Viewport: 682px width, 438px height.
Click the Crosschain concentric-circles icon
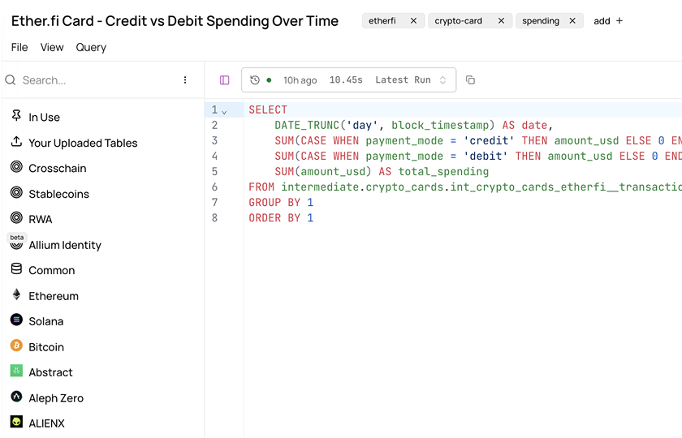click(16, 167)
